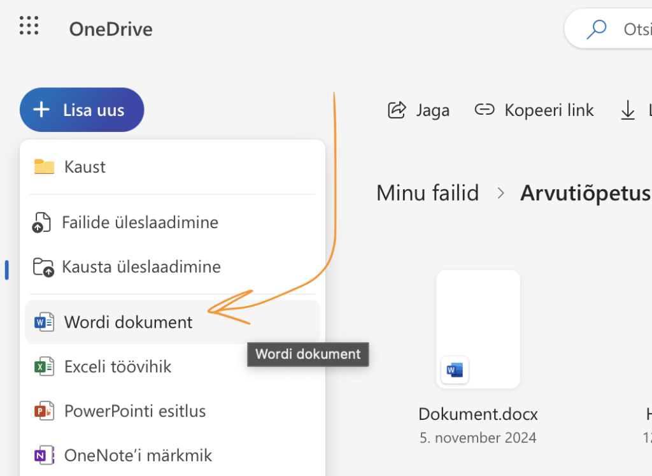Screen dimensions: 652x476
Task: Click the search magnifier icon
Action: [596, 29]
